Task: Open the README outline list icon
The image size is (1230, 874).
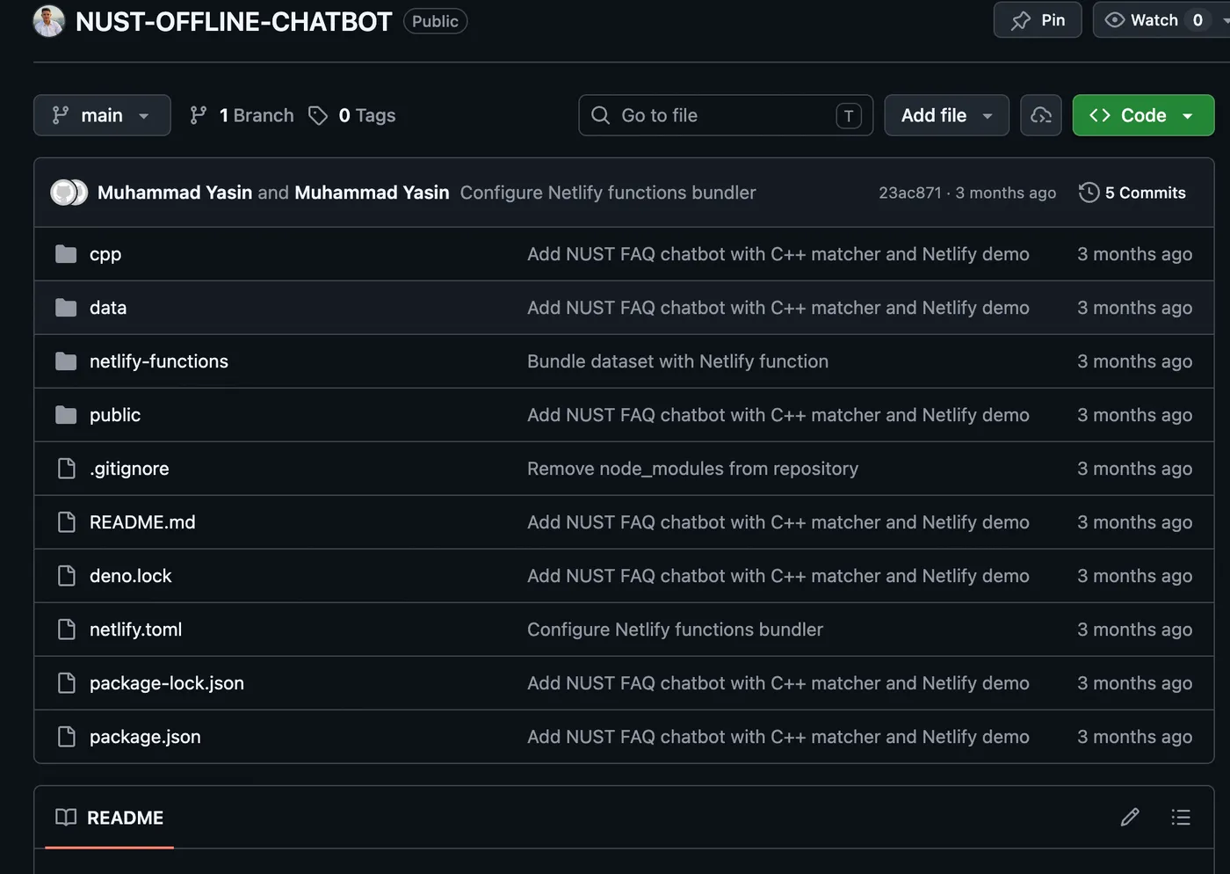Action: click(1181, 818)
